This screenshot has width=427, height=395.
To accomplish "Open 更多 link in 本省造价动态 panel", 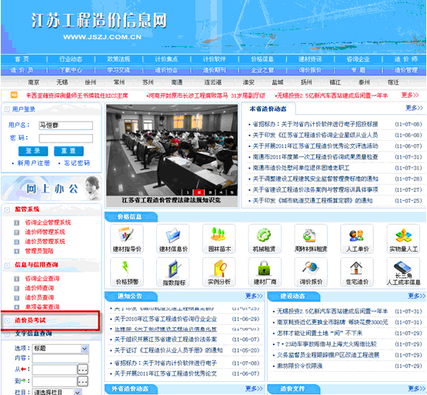I will pyautogui.click(x=414, y=109).
